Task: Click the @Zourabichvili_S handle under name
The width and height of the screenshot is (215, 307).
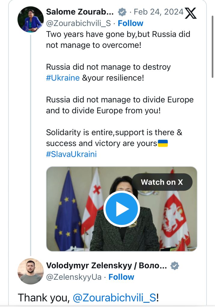Action: pos(78,23)
